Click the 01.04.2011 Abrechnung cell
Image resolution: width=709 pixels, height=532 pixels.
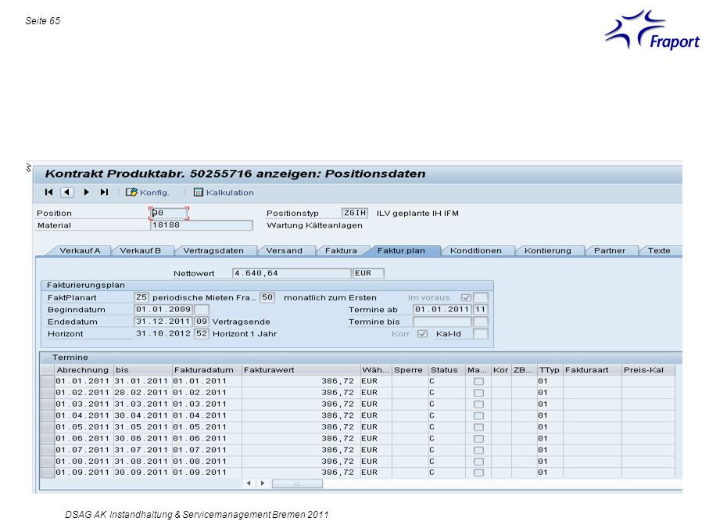point(82,415)
